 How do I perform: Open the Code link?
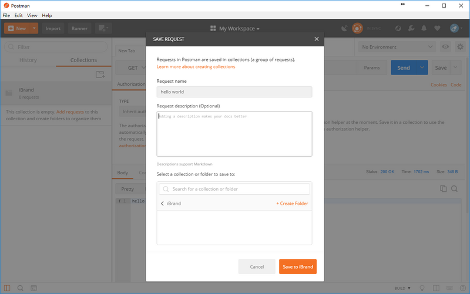456,85
